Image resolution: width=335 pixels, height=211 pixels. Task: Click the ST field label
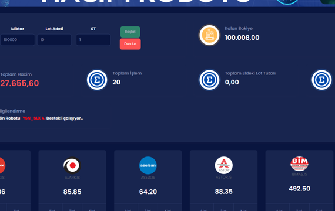point(93,29)
